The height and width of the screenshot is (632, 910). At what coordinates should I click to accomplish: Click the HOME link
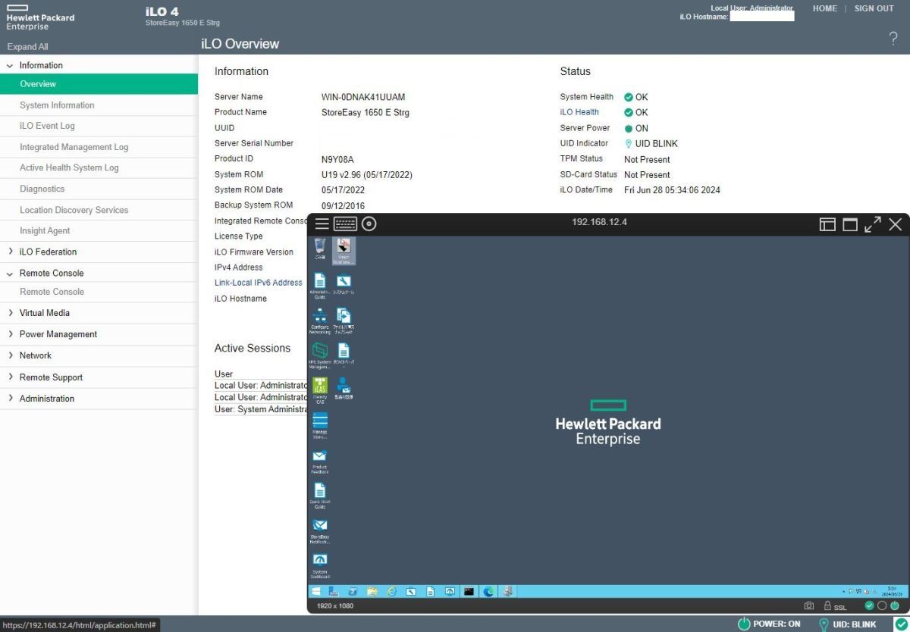[x=825, y=8]
